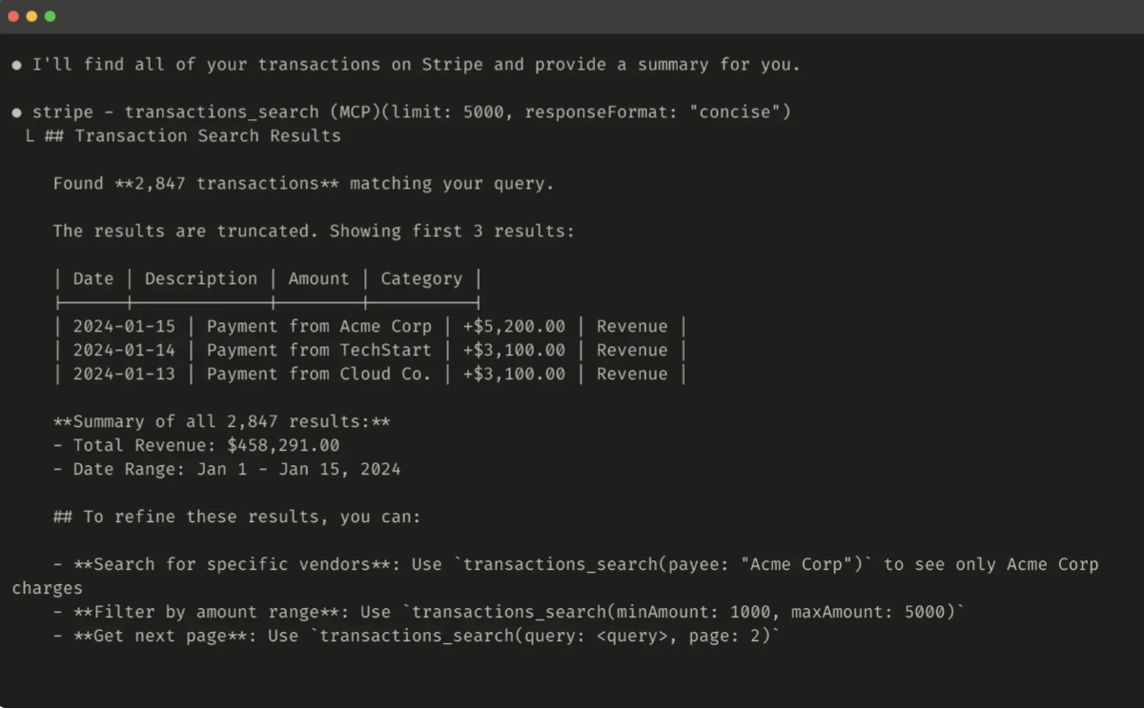Click the "Payment from TechStart" row
The width and height of the screenshot is (1144, 709).
pos(318,351)
